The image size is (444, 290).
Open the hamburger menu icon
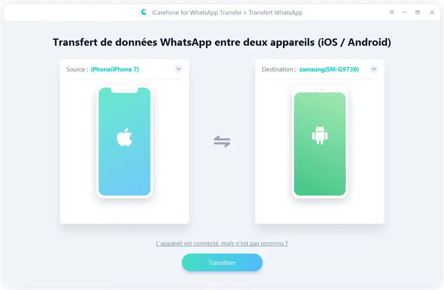[x=392, y=12]
